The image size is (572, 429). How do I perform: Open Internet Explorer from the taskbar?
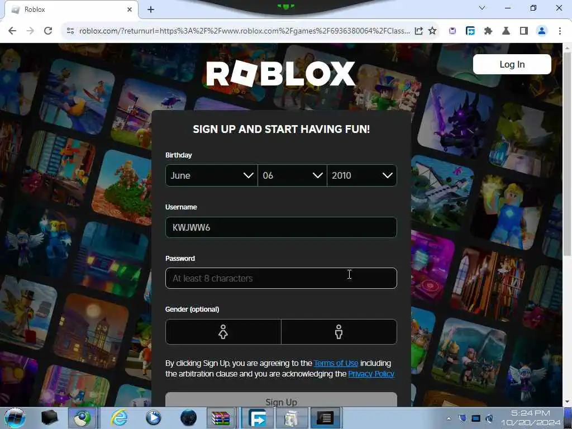pos(120,418)
